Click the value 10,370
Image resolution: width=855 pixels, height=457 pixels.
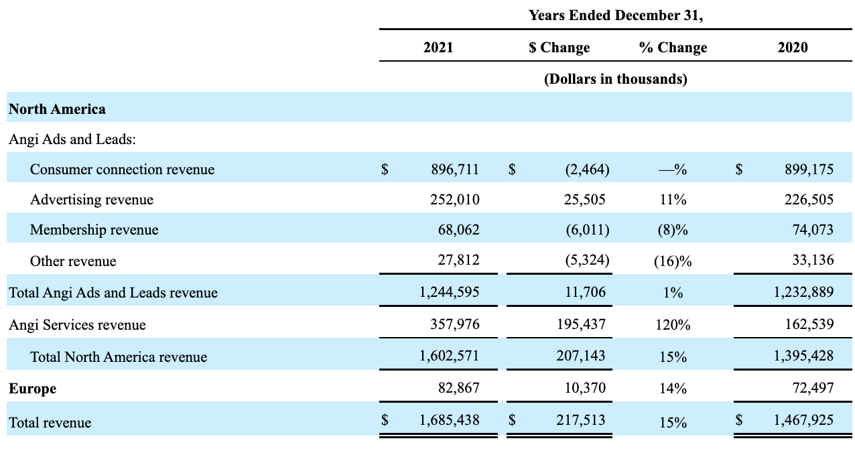tap(584, 388)
